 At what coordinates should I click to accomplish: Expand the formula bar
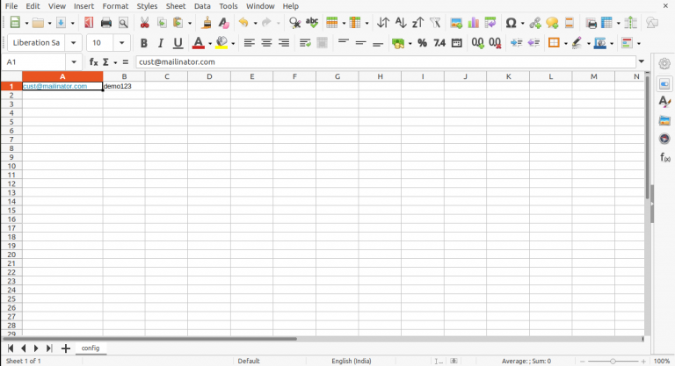tap(642, 61)
